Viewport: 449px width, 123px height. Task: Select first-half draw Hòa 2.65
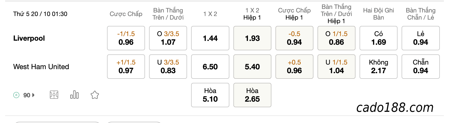click(x=252, y=95)
